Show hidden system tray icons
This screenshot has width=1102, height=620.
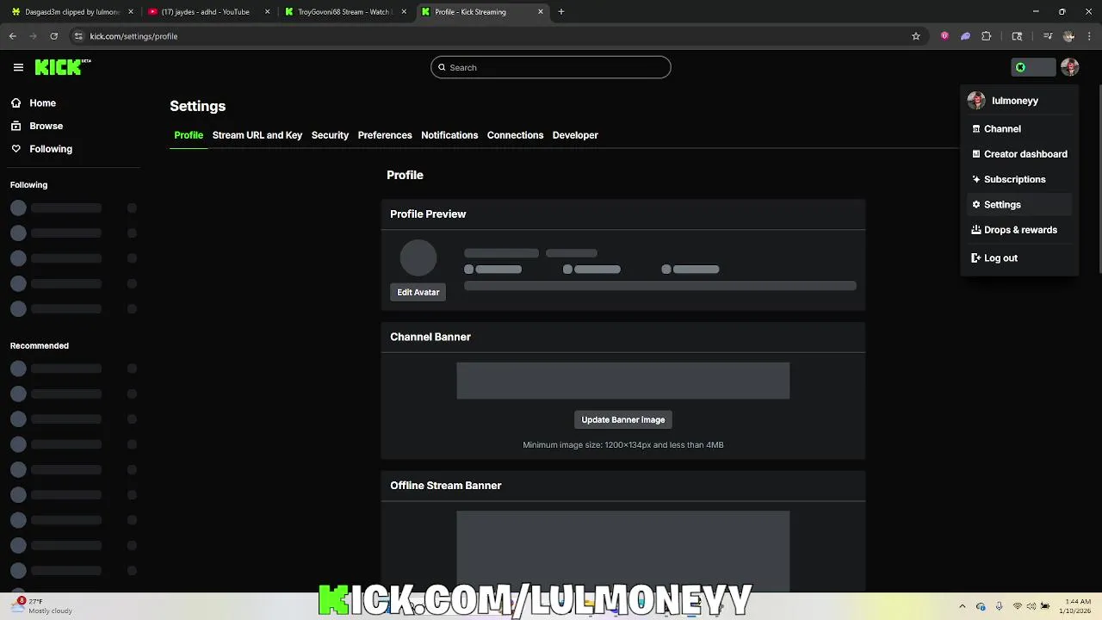click(963, 606)
